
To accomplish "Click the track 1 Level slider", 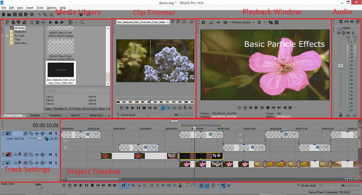I will click(x=35, y=139).
